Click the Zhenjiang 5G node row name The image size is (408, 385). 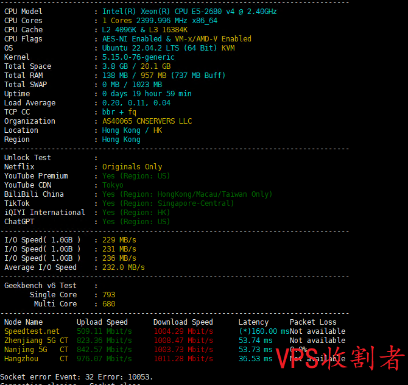click(26, 341)
